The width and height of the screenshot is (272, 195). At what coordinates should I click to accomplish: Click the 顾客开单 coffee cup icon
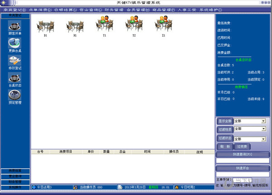(15, 26)
